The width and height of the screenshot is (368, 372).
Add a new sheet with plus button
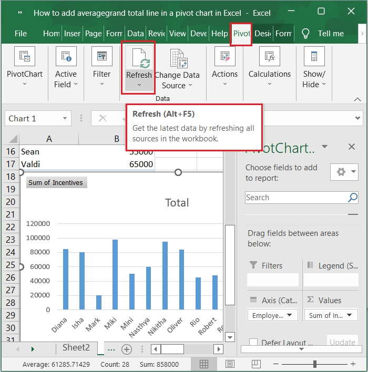pyautogui.click(x=126, y=349)
